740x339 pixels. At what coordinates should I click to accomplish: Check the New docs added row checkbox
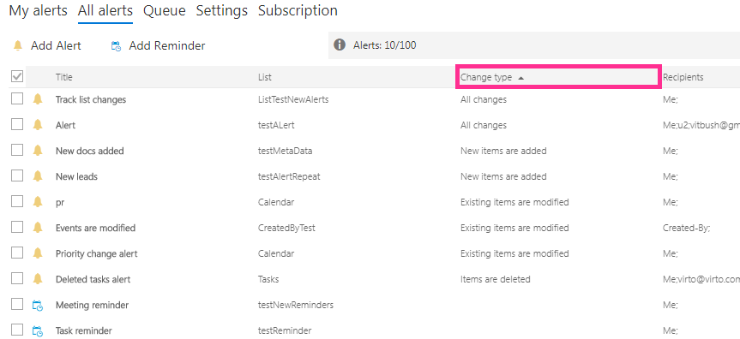tap(17, 151)
